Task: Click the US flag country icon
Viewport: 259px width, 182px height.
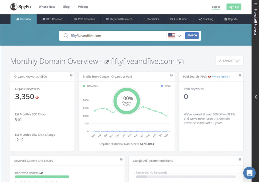Action: click(172, 36)
